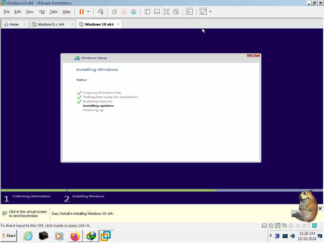The height and width of the screenshot is (243, 324).
Task: Click the printer device status icon
Action: [291, 226]
